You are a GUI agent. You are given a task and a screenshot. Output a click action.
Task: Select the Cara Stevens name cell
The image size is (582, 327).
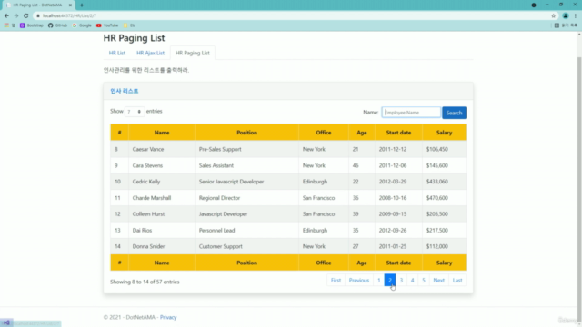coord(162,165)
